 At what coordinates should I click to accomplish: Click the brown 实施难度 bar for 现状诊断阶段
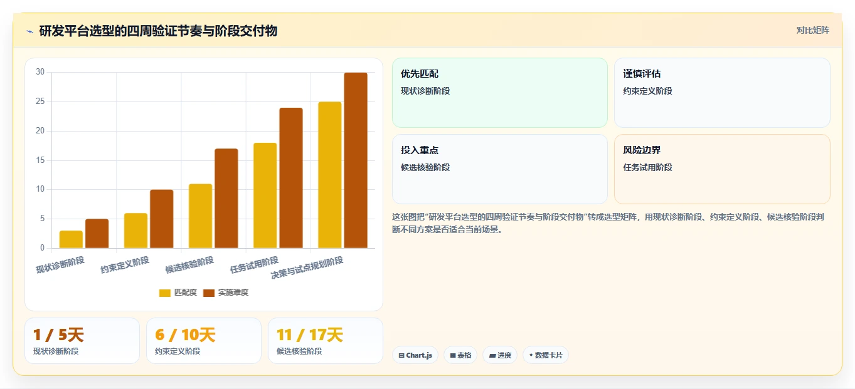click(97, 234)
